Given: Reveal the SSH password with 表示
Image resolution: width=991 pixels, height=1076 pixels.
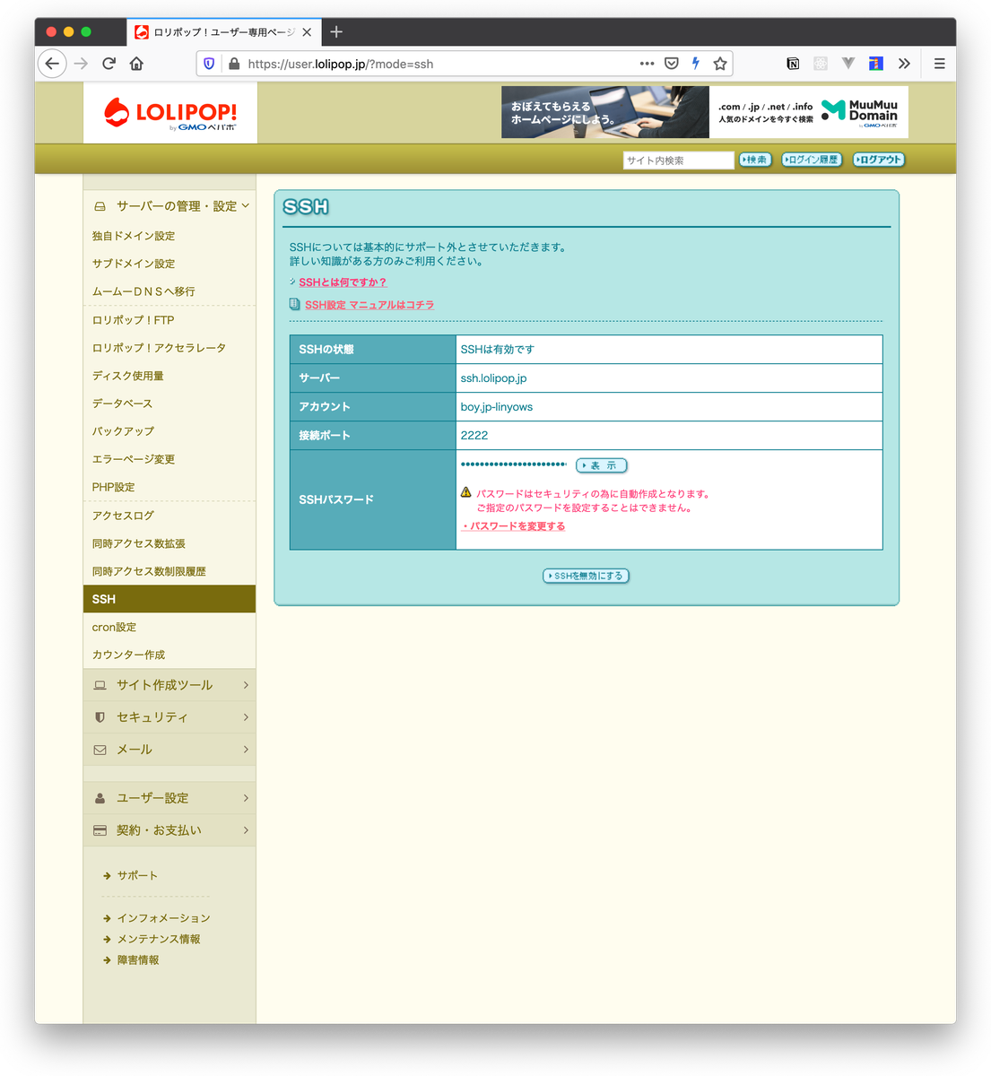Looking at the screenshot, I should [x=601, y=465].
